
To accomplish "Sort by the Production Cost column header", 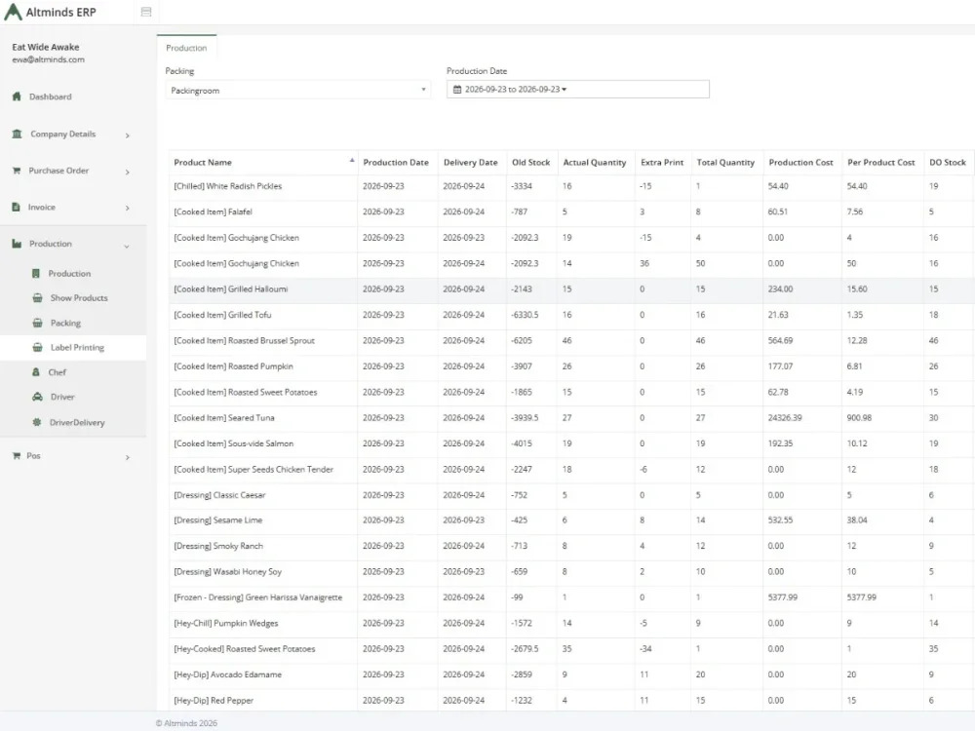I will click(x=800, y=162).
